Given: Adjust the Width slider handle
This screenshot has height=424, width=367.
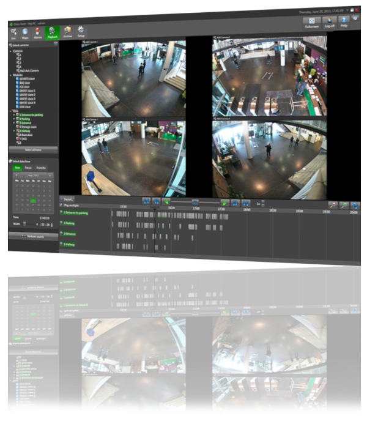Looking at the screenshot, I should pos(24,224).
